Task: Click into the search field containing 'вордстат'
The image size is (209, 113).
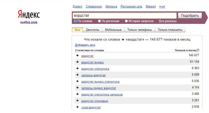Action: (125, 15)
